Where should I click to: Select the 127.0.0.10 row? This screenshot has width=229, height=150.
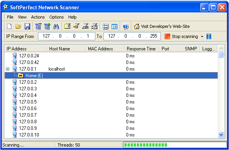coord(111,134)
